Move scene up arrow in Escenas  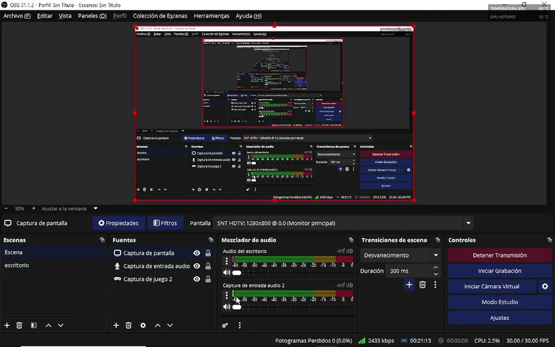tap(49, 325)
